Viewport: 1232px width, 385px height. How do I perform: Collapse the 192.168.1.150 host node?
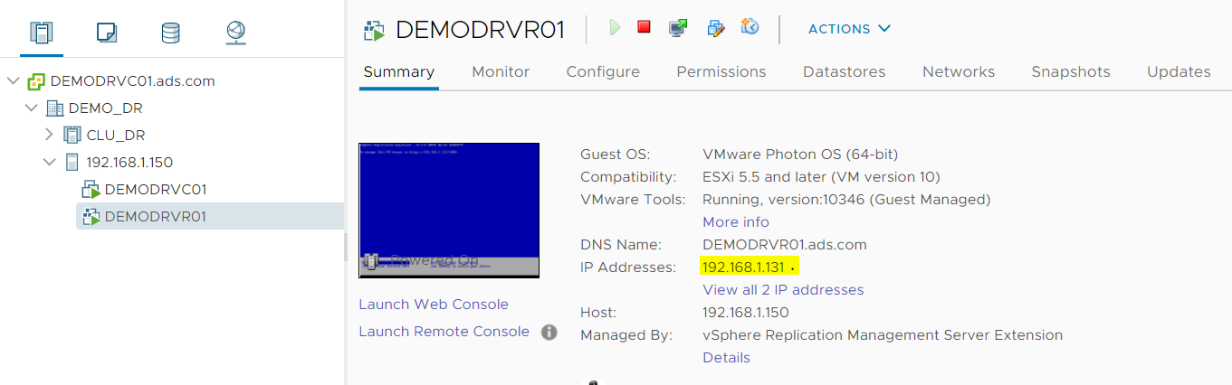point(50,163)
